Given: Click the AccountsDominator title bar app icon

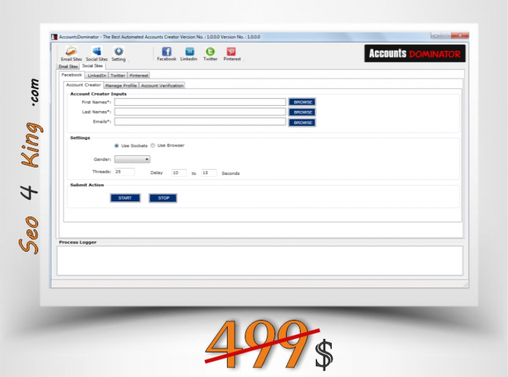Looking at the screenshot, I should (x=54, y=37).
